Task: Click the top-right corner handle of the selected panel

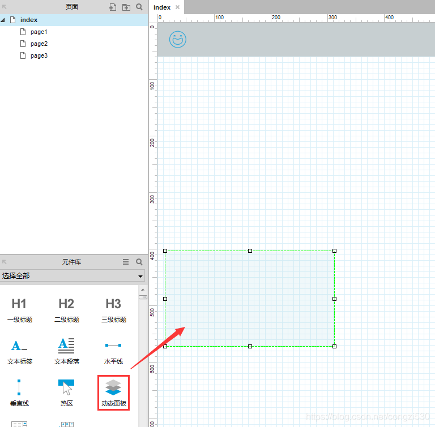Action: coord(335,251)
